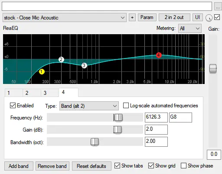The image size is (222, 174).
Task: Click the Gain (dB) slider handle
Action: coord(118,129)
